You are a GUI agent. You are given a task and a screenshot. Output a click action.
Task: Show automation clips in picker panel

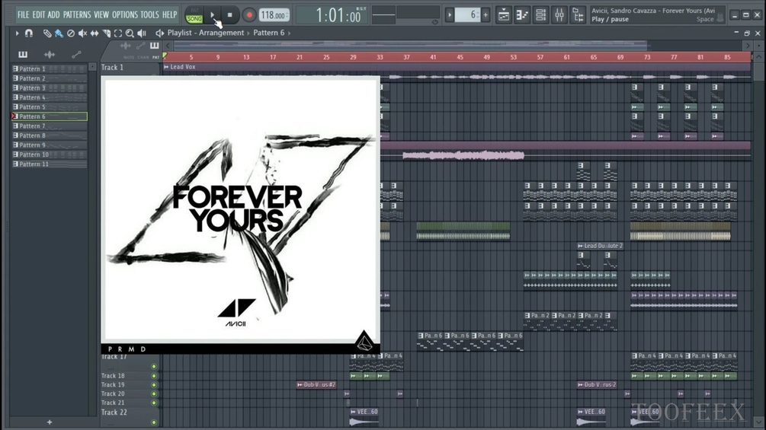tap(76, 54)
